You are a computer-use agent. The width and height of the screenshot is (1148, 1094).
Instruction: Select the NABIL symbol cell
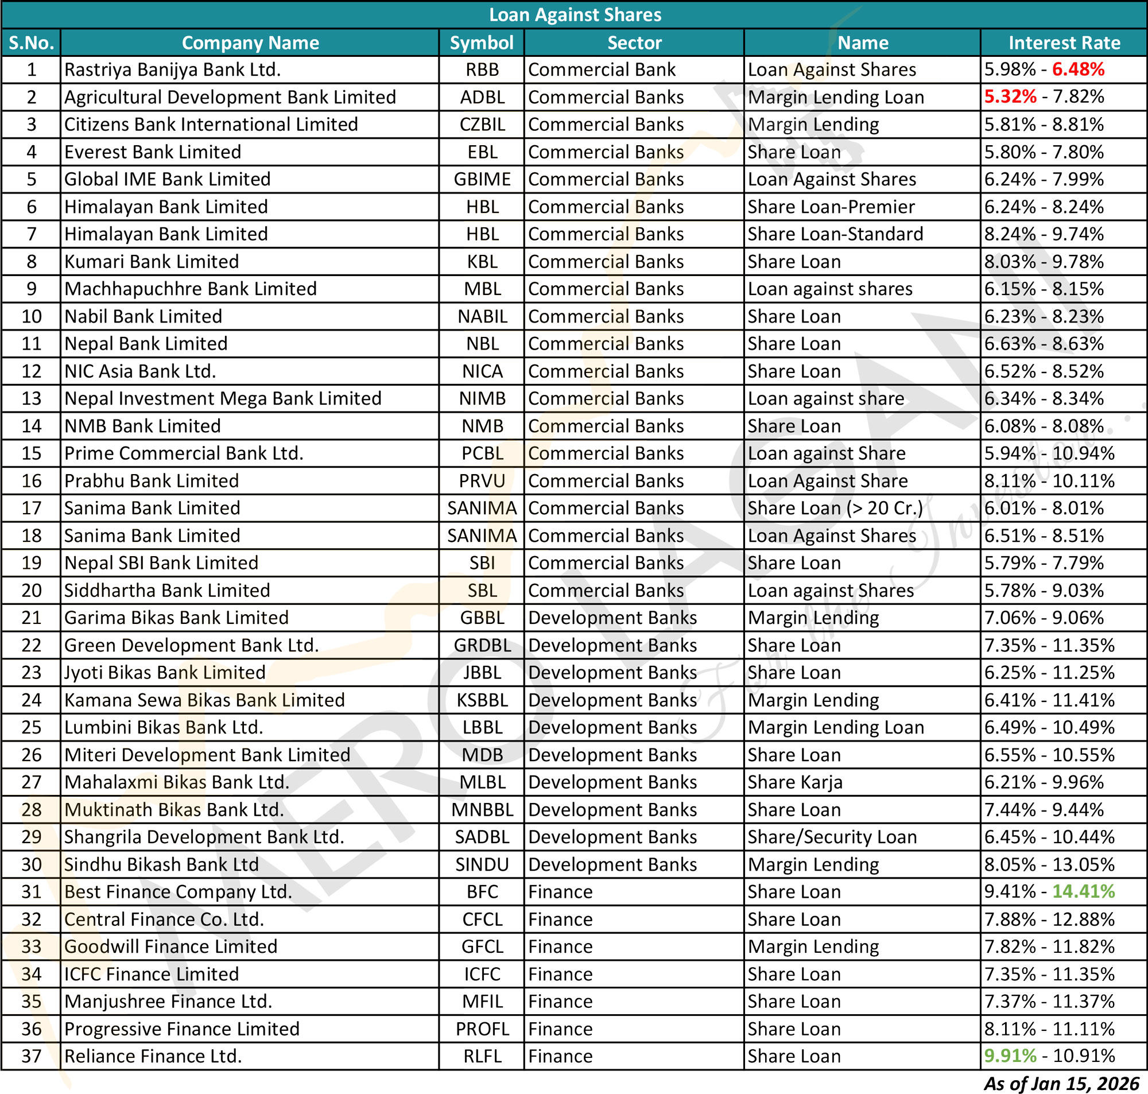click(x=482, y=316)
